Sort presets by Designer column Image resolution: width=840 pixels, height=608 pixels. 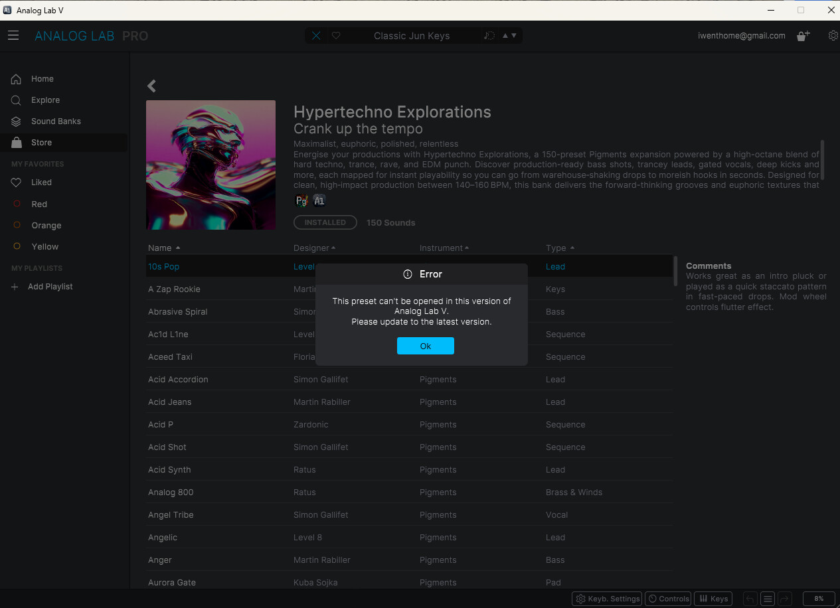(x=315, y=248)
